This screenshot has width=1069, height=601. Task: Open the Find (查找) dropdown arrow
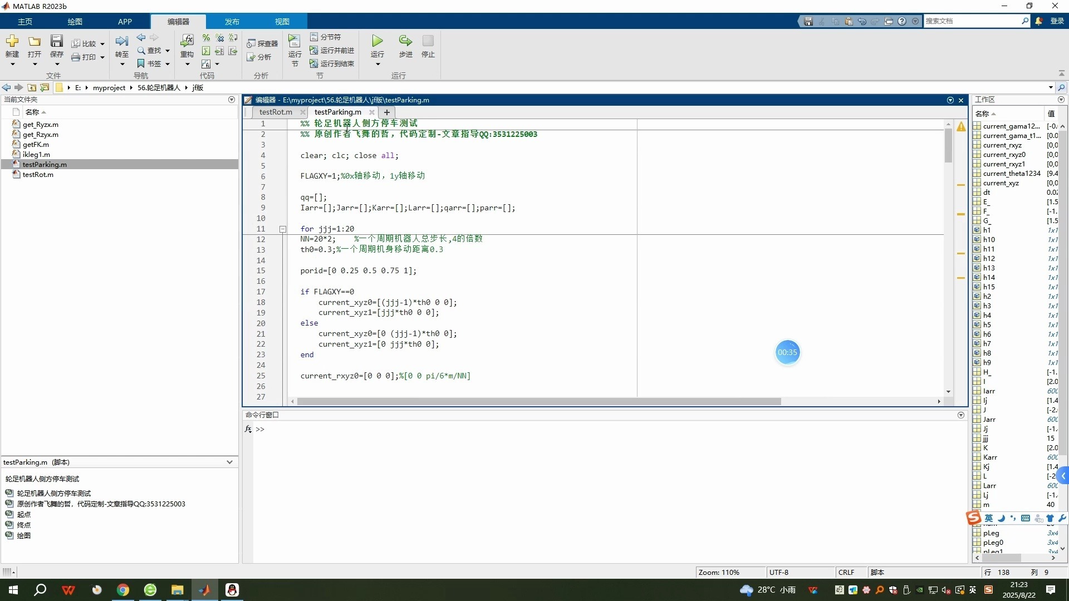[x=167, y=51]
